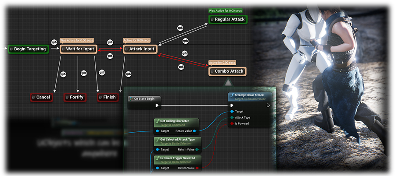This screenshot has width=395, height=176.
Task: Click the exec output pin of On State Begin
Action: [x=157, y=106]
